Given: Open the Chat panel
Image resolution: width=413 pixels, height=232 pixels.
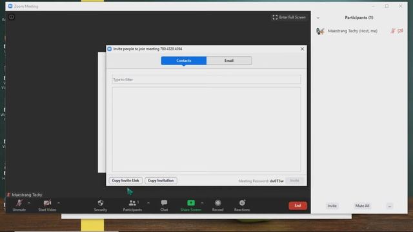Looking at the screenshot, I should (164, 206).
